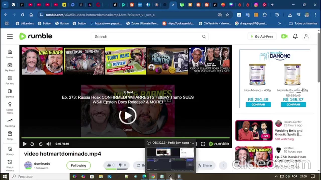Open Trending in the sidebar
Viewport: 321px width, 180px height.
10,123
